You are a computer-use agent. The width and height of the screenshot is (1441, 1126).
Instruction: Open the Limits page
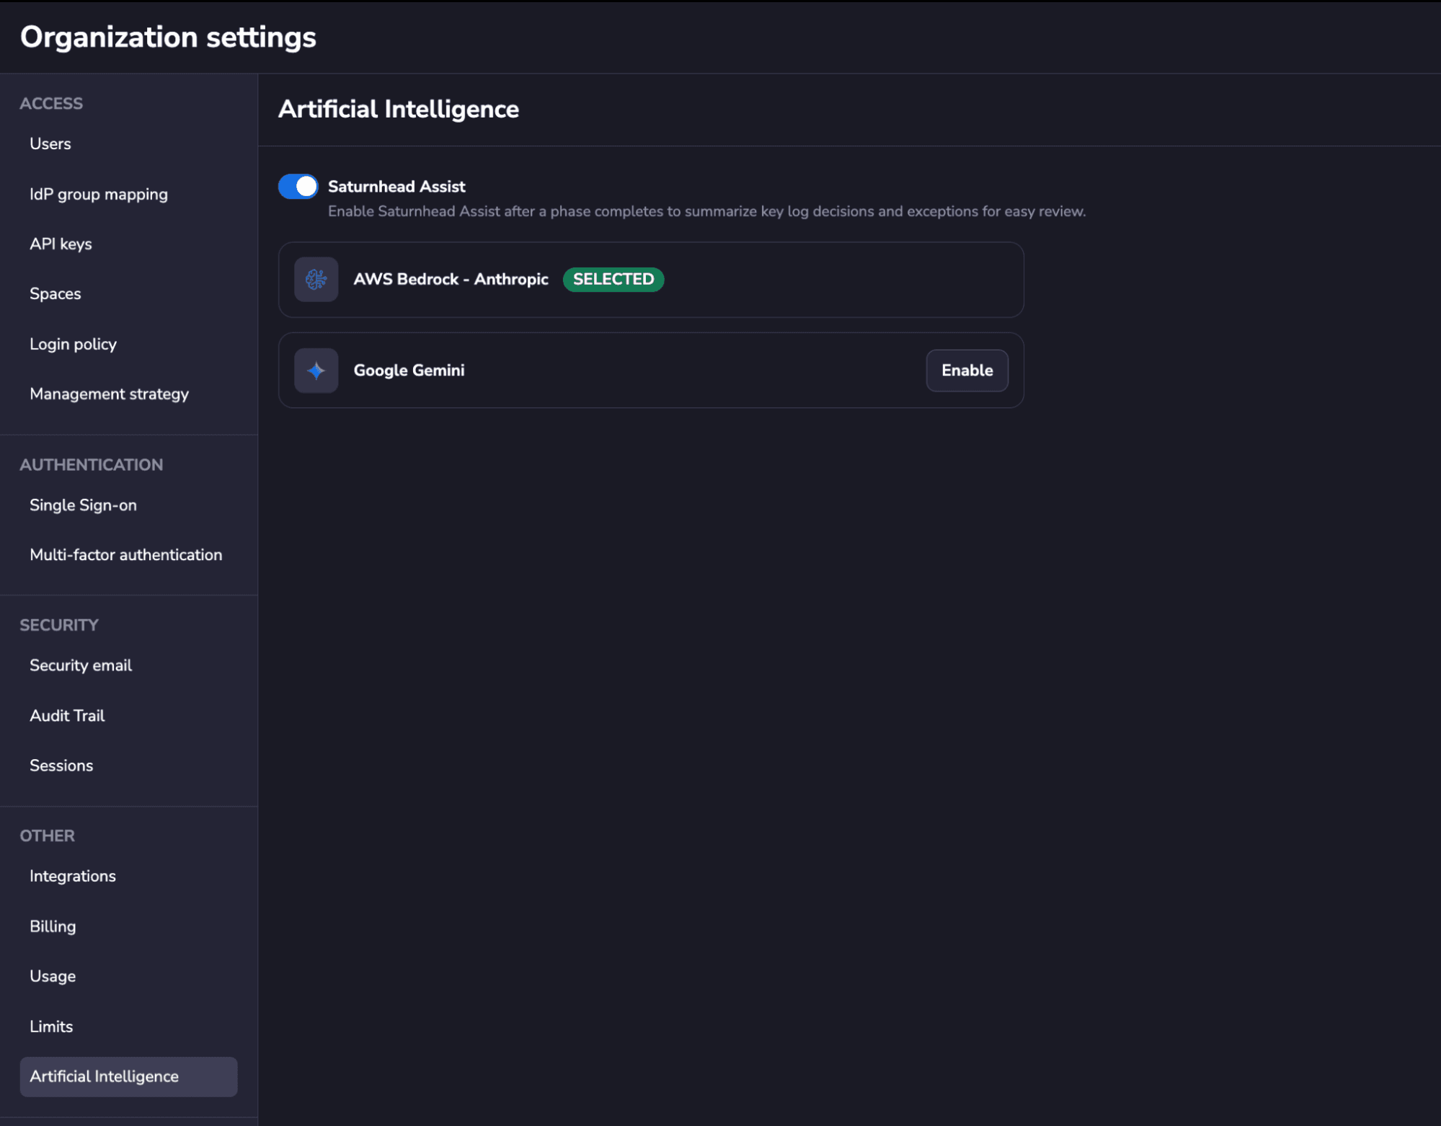point(51,1027)
